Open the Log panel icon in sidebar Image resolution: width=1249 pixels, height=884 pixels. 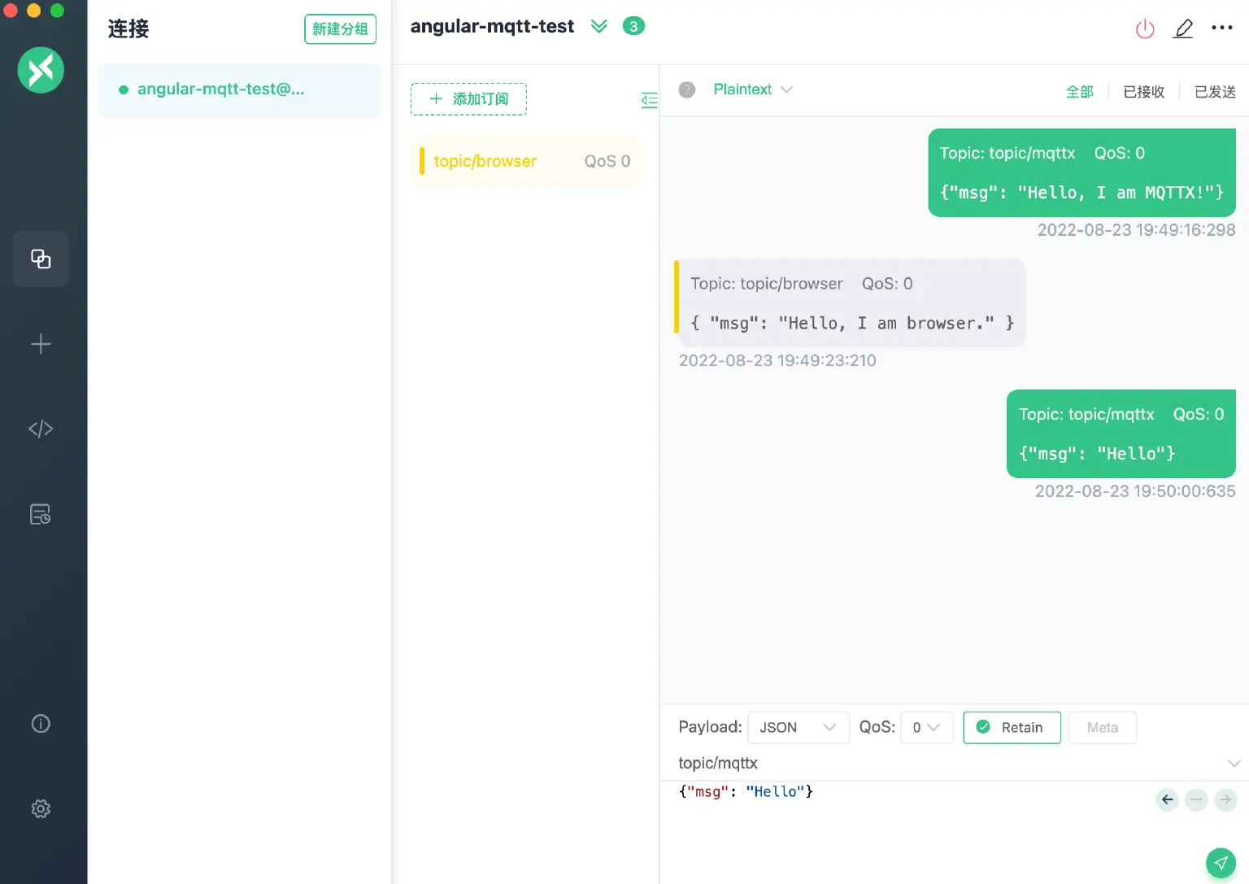pos(41,514)
